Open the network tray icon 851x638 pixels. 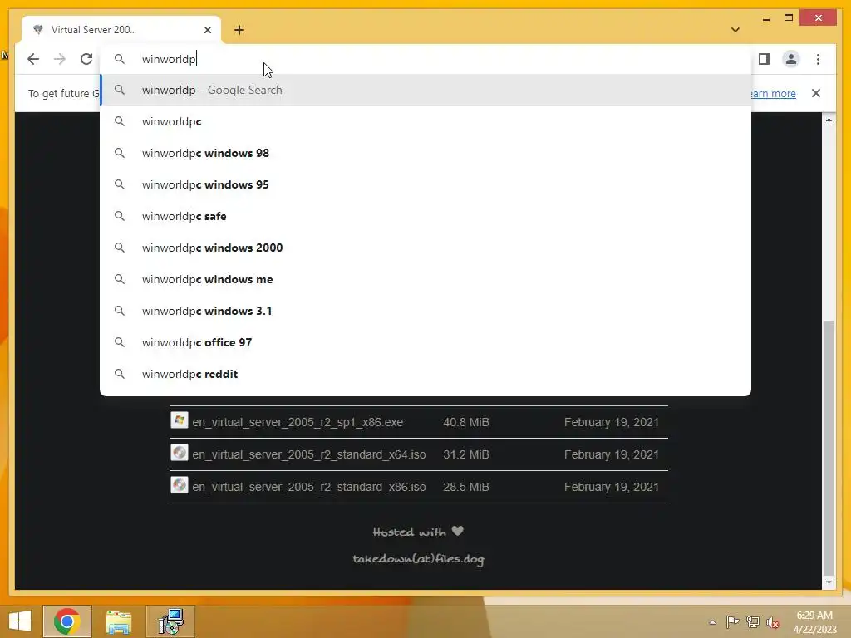click(753, 622)
